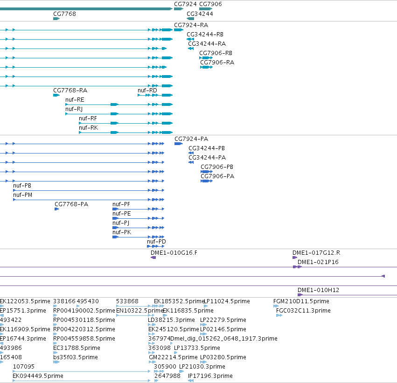
Task: Open the GM22214.5prime label
Action: [x=173, y=357]
